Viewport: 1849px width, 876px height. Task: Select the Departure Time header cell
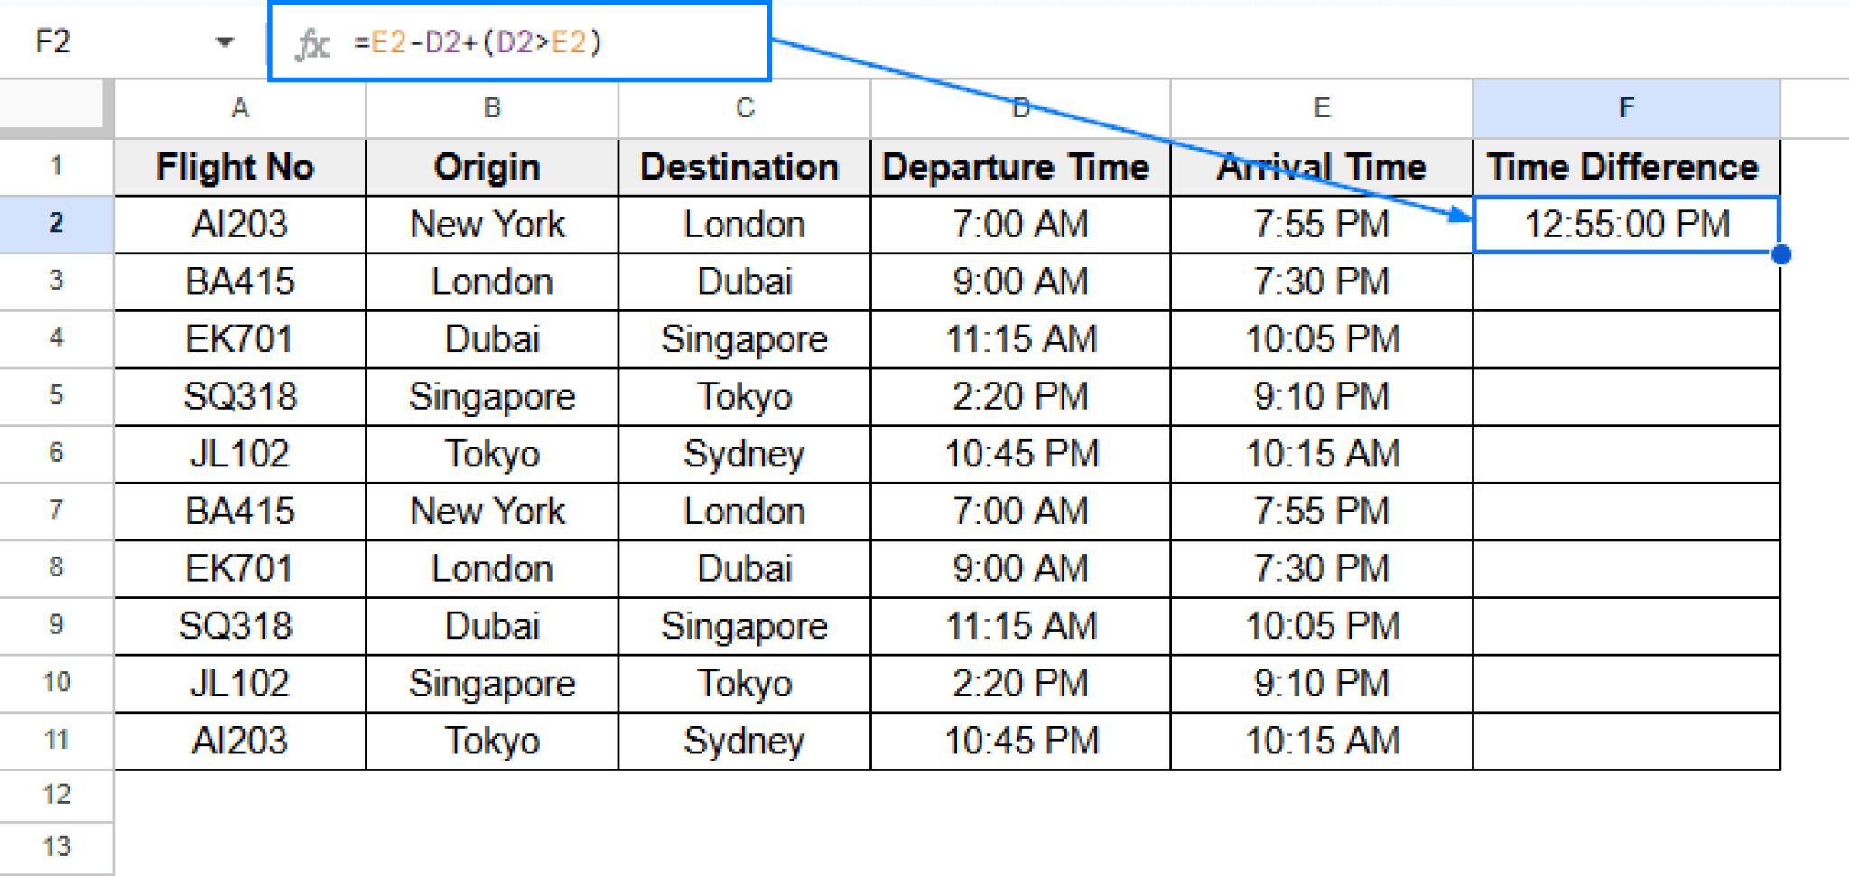click(1017, 167)
